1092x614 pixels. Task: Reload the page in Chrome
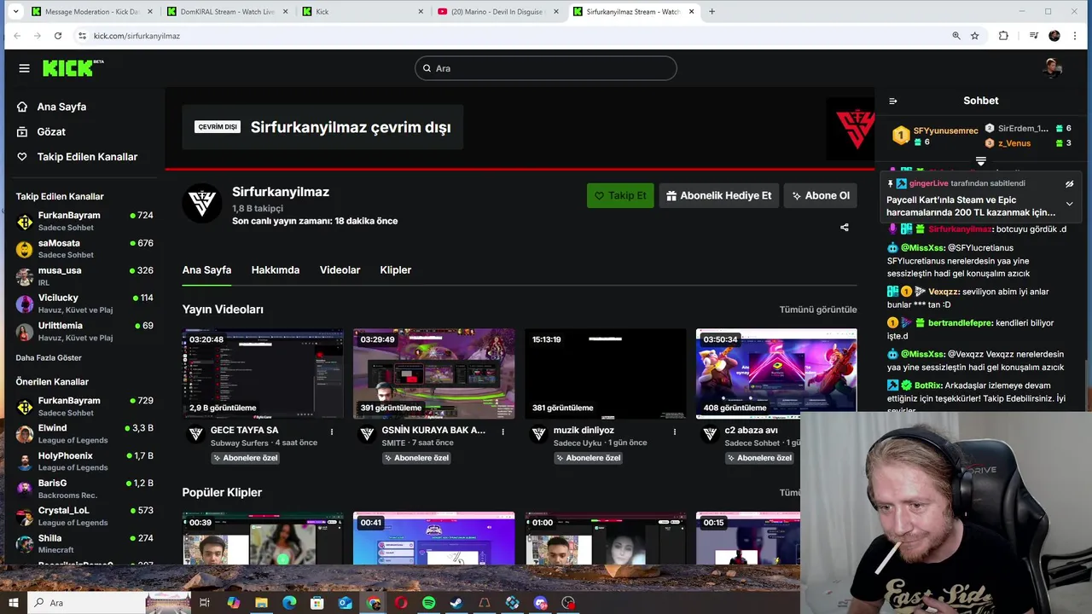coord(58,36)
